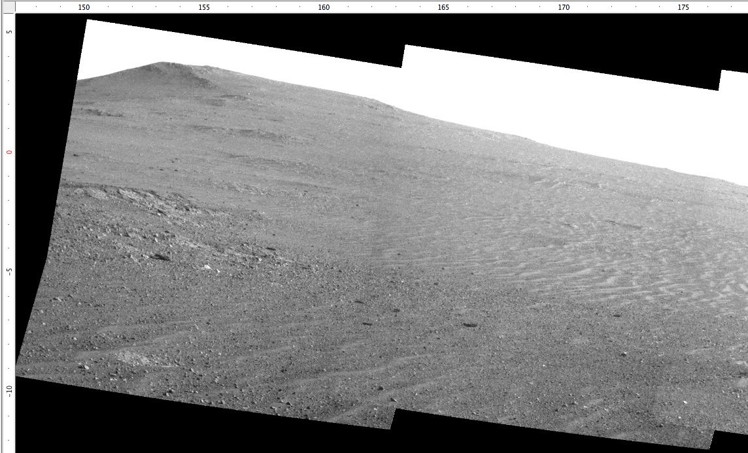Click the 155 mark on the horizontal ruler
This screenshot has width=748, height=453.
click(x=204, y=7)
